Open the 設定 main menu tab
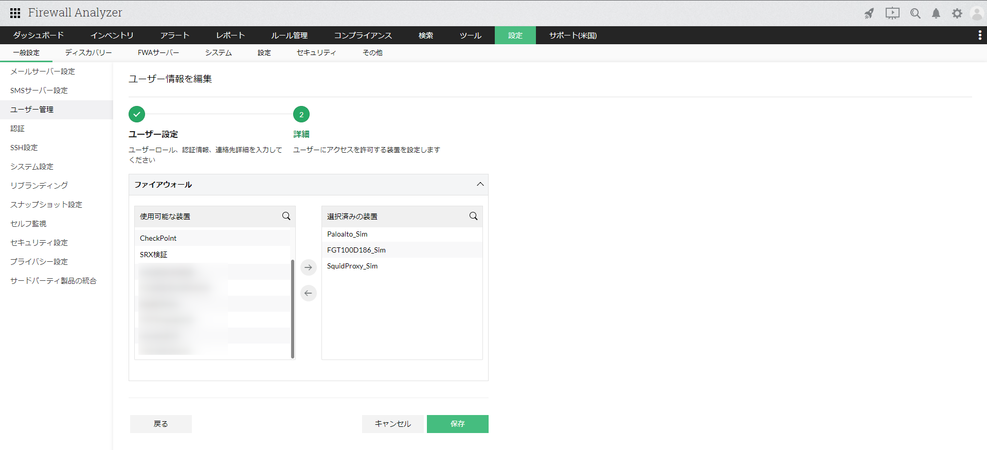987x450 pixels. 515,35
